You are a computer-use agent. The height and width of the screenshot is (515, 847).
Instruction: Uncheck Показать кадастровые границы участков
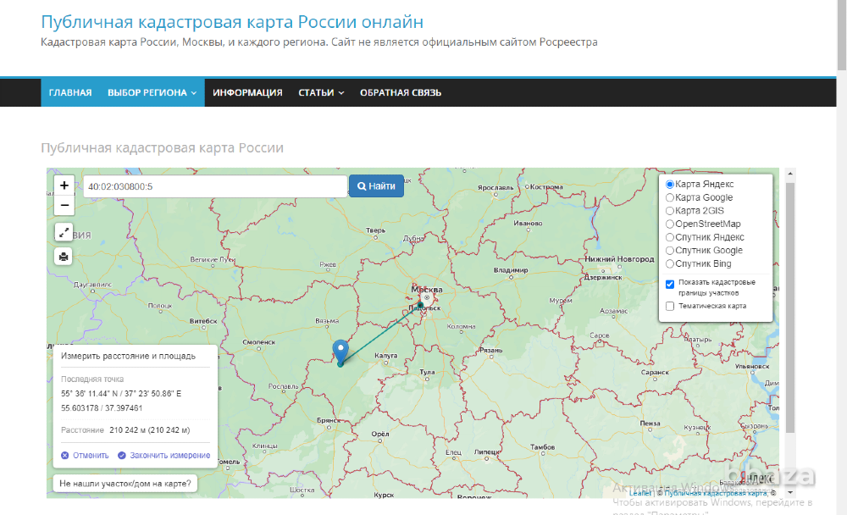(x=668, y=284)
